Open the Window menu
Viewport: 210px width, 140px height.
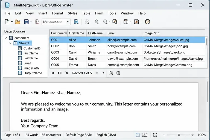[127, 13]
